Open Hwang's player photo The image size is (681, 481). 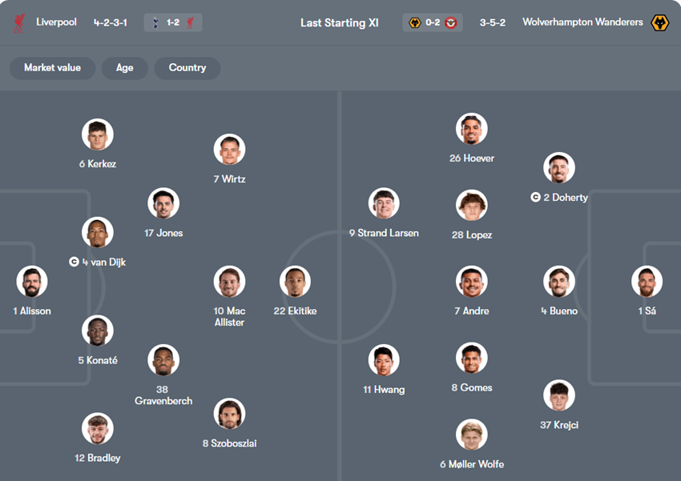click(384, 360)
